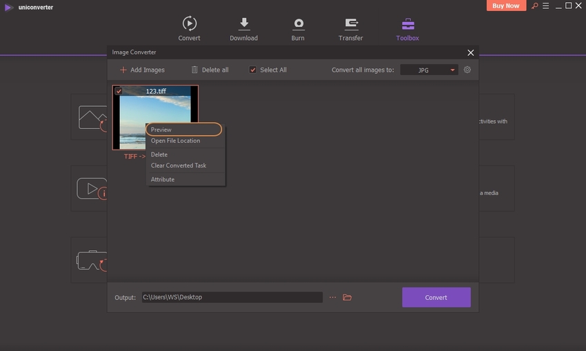Open image conversion settings gear
The height and width of the screenshot is (351, 586).
coord(467,70)
